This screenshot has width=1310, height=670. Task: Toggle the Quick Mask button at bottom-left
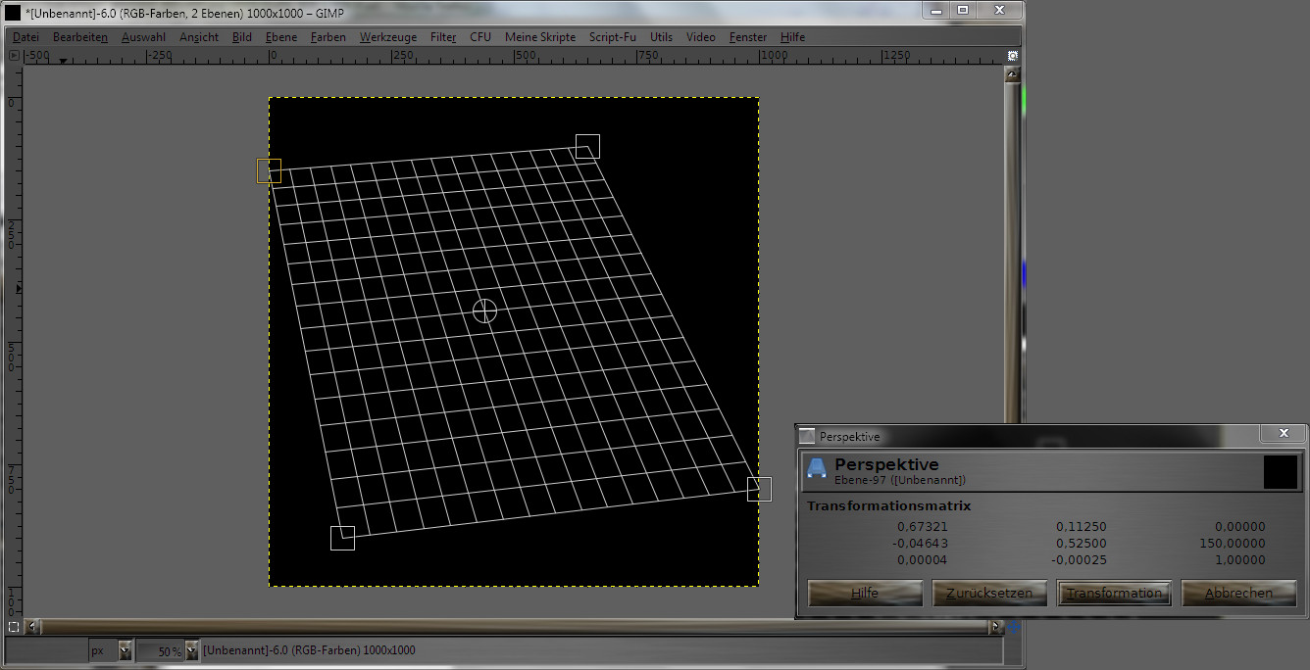[14, 627]
